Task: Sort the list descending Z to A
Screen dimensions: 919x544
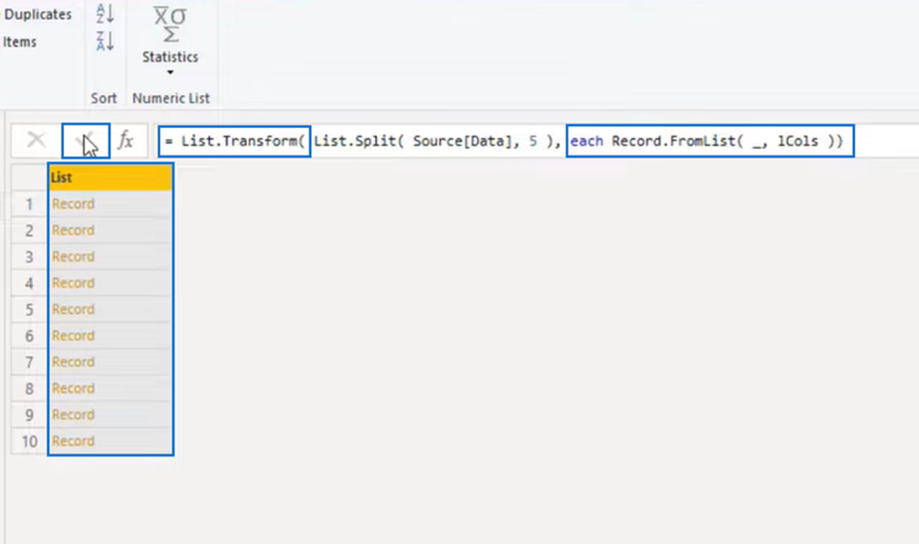Action: tap(105, 41)
